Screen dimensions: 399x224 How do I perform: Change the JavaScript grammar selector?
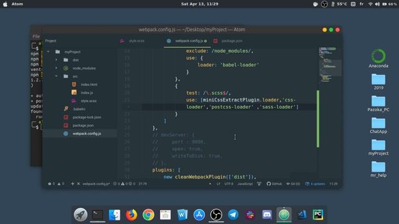245,184
